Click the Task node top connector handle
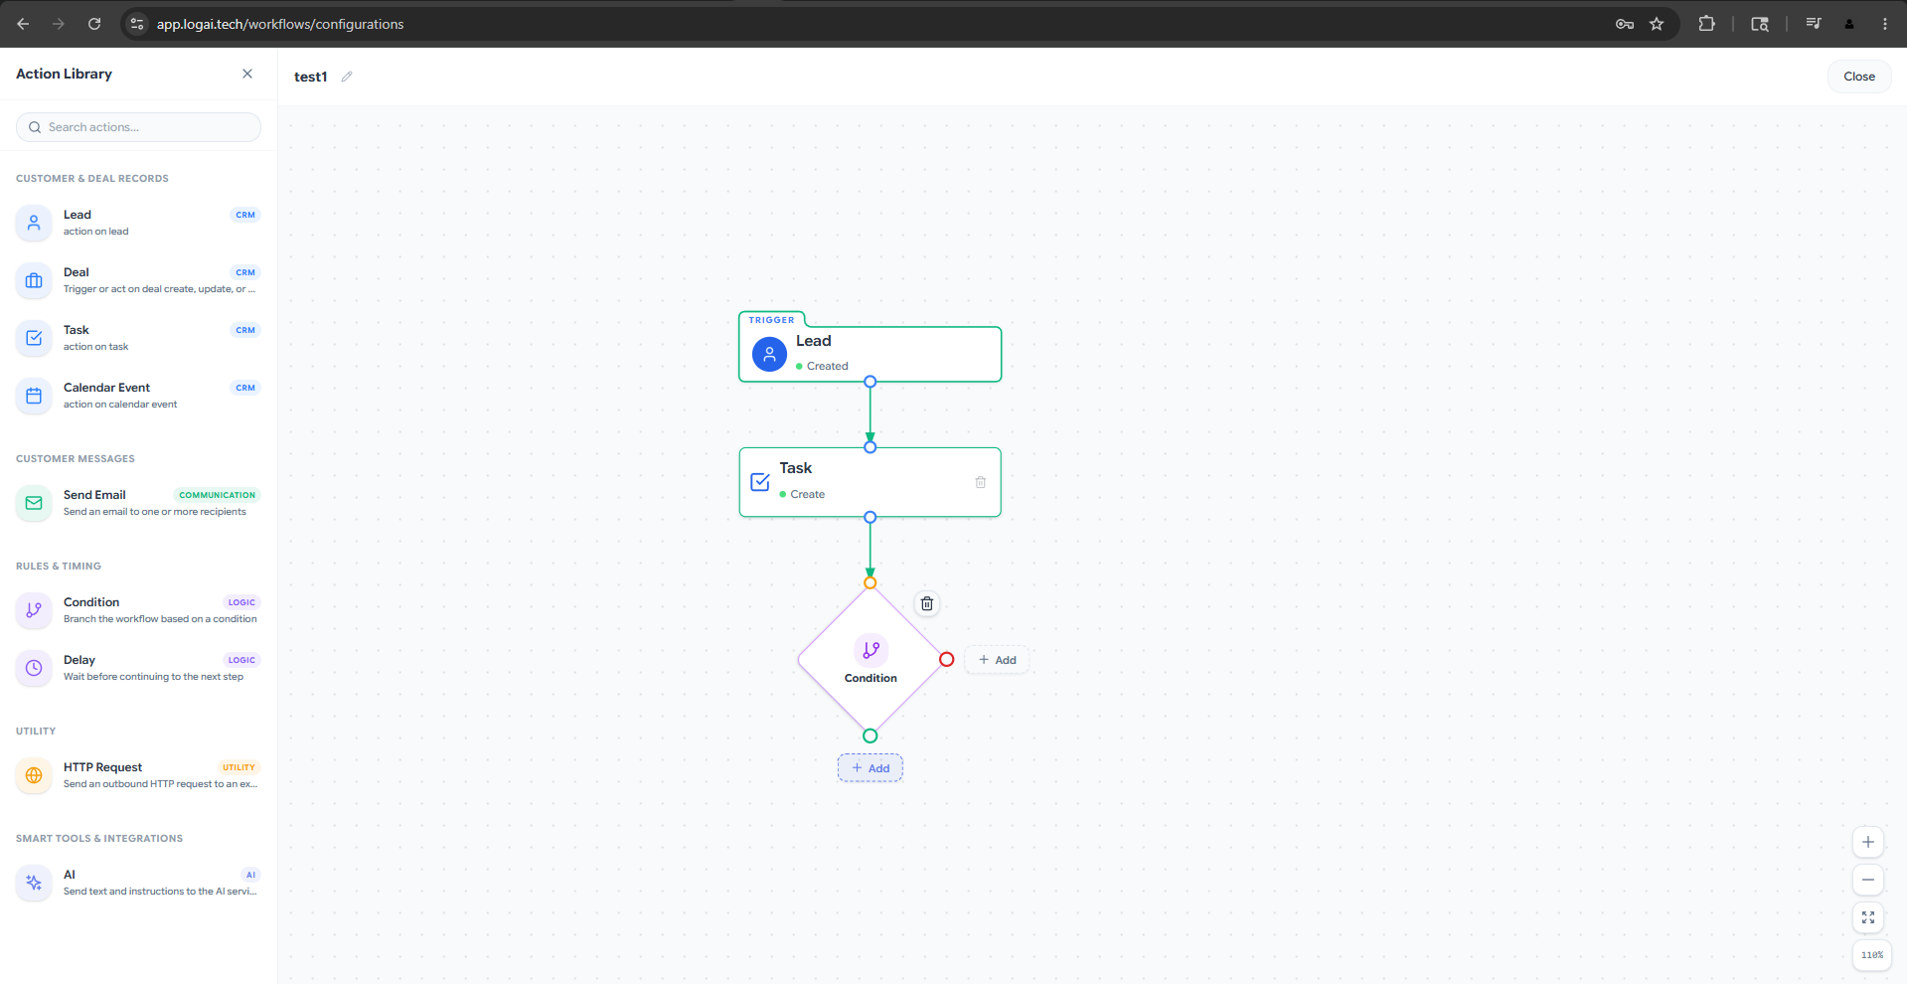 coord(871,447)
